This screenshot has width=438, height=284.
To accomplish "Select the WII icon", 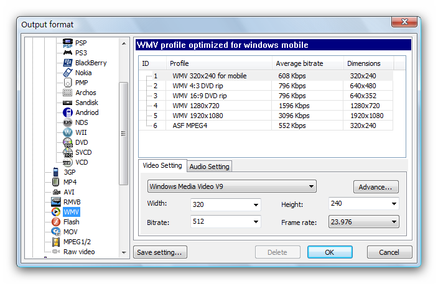I will tap(68, 132).
